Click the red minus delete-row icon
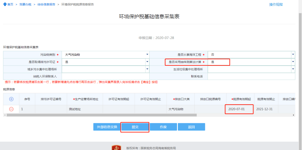The image size is (302, 150). [x=11, y=109]
